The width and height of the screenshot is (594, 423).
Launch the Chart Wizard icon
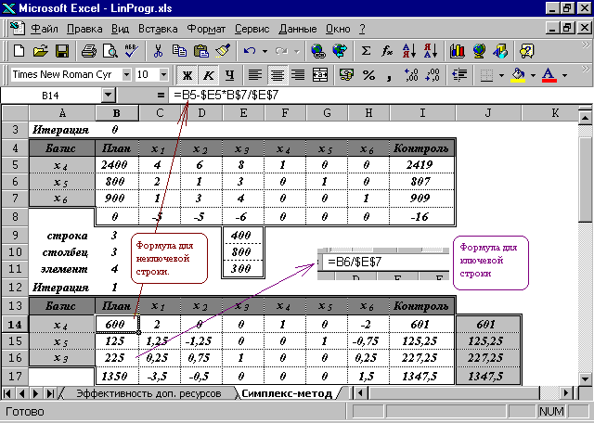point(458,51)
